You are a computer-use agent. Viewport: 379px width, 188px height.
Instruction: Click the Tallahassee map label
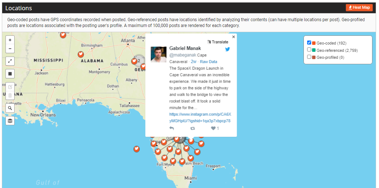[x=129, y=106]
